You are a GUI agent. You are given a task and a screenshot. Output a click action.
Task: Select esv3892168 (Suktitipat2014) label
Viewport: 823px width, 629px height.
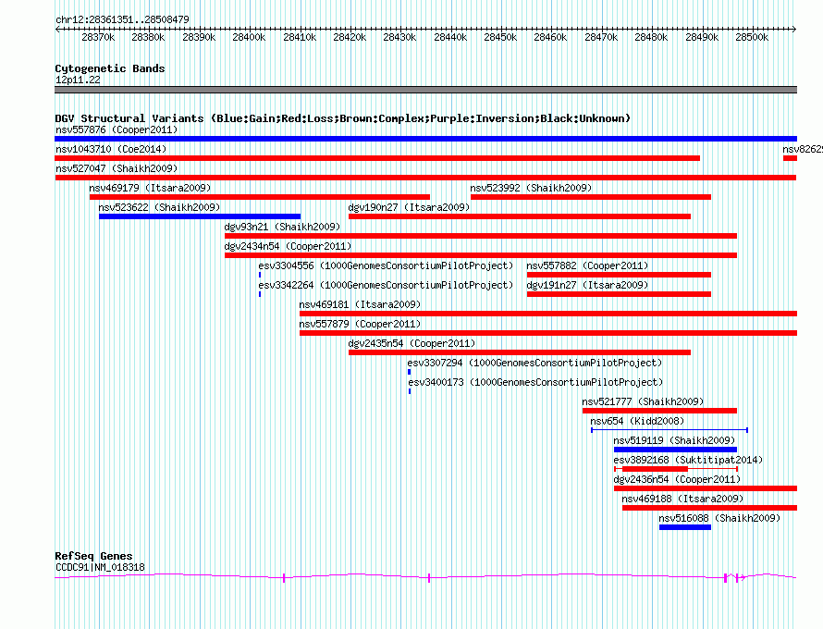click(688, 460)
